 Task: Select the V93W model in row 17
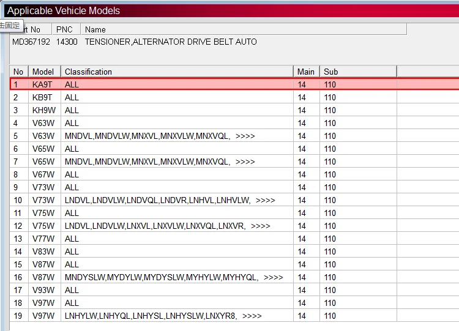(x=43, y=290)
